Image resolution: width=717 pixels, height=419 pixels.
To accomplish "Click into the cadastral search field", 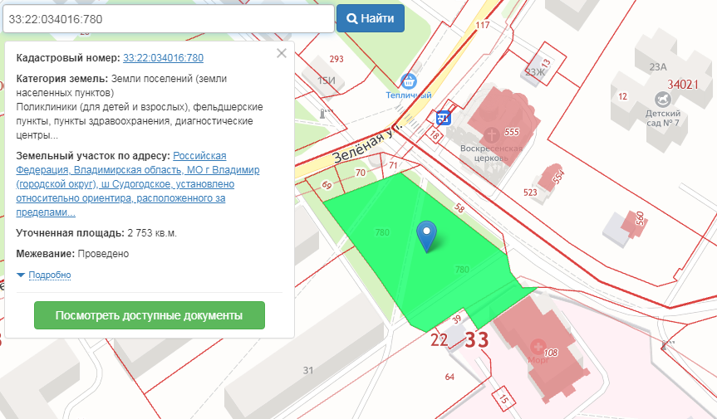I will 166,18.
